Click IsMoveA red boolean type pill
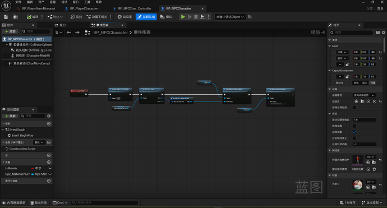 [x=33, y=168]
